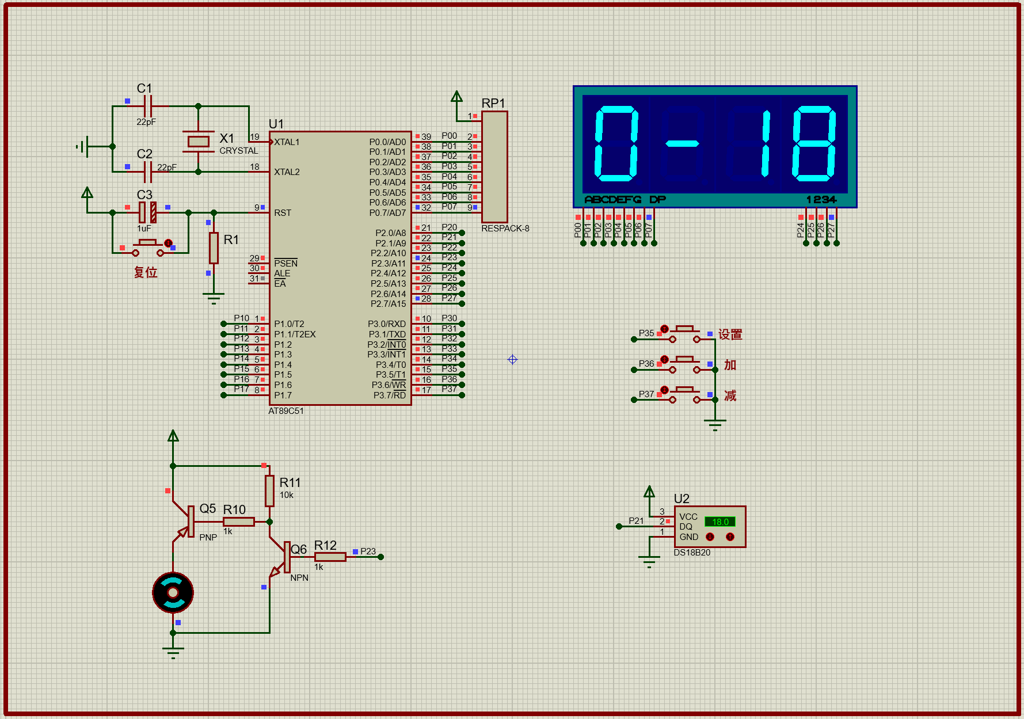Click the ABCDEFG DP label on display
The height and width of the screenshot is (719, 1024).
pos(625,200)
